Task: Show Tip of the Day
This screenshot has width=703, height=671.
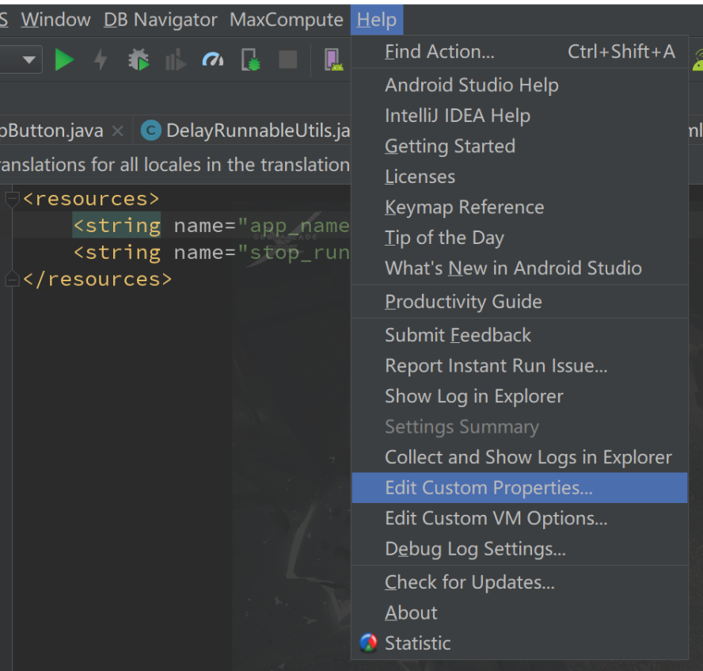Action: (520, 238)
